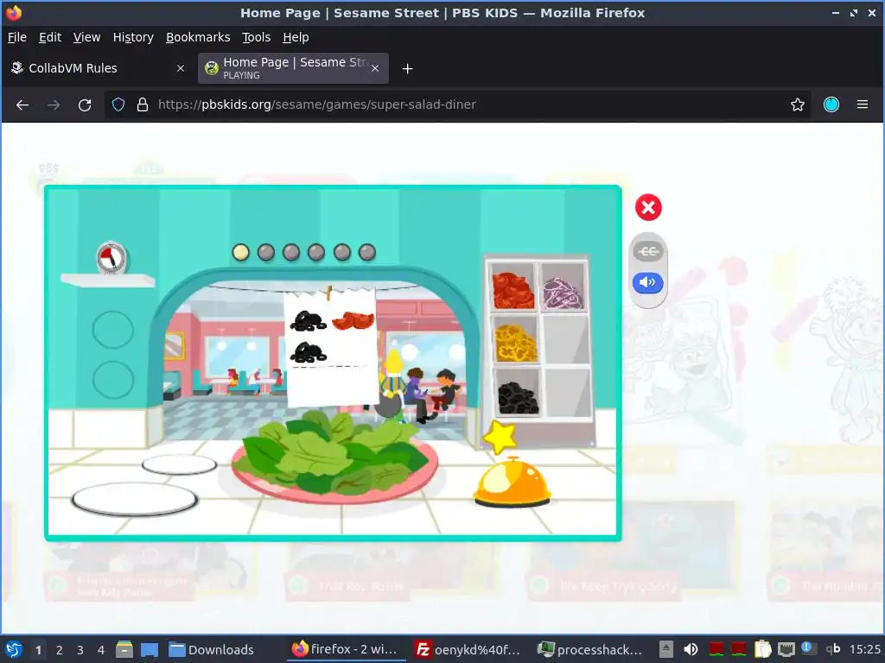Open the History menu
This screenshot has height=663, width=885.
[133, 37]
